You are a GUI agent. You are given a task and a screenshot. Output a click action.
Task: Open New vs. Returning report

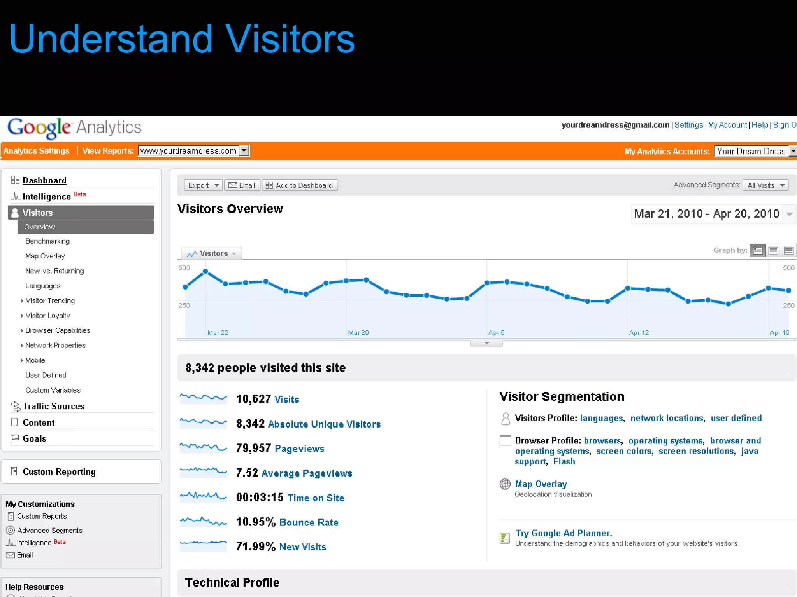pos(54,271)
